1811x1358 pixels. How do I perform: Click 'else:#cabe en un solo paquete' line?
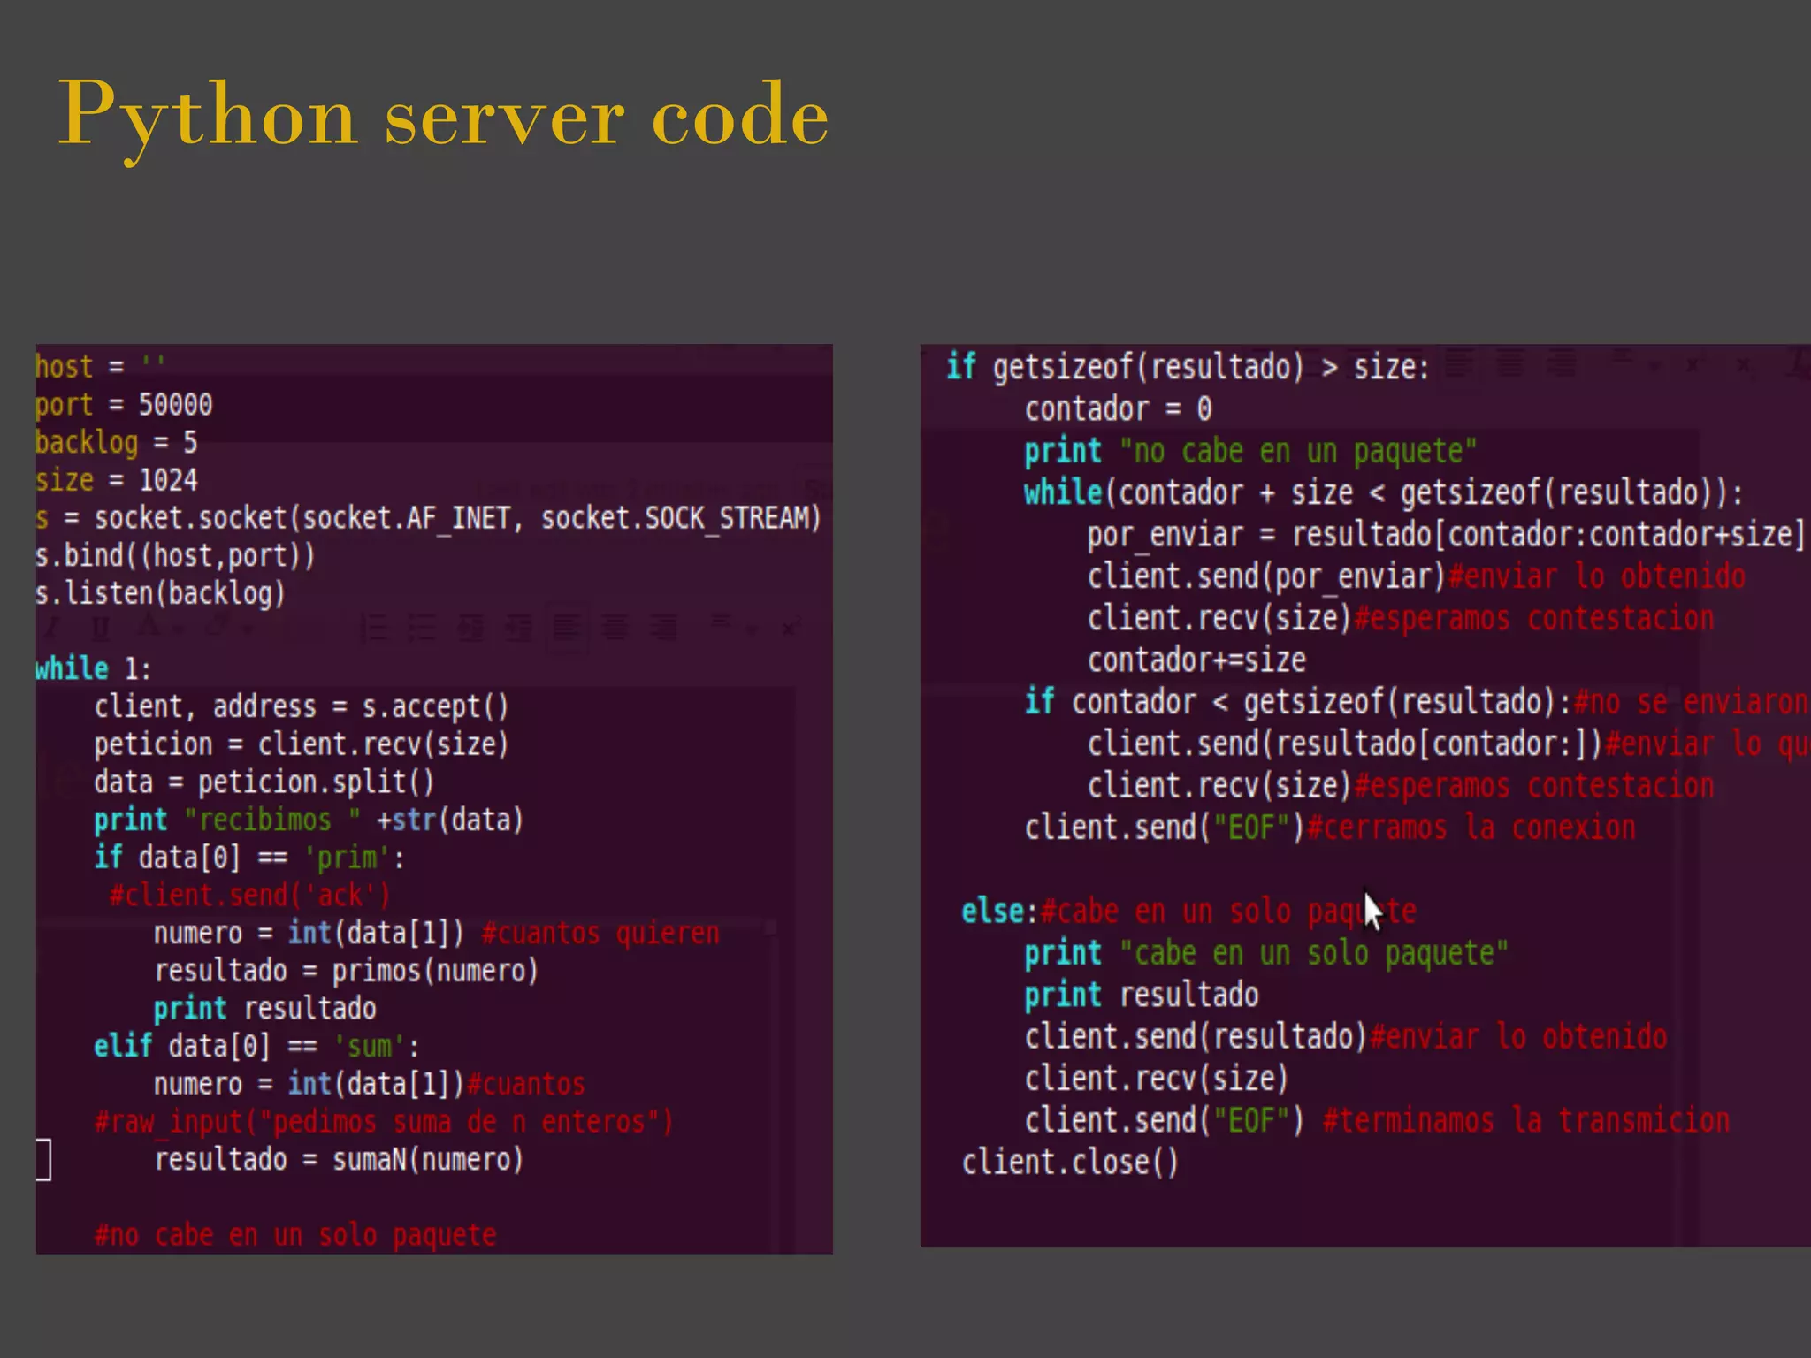point(1189,911)
